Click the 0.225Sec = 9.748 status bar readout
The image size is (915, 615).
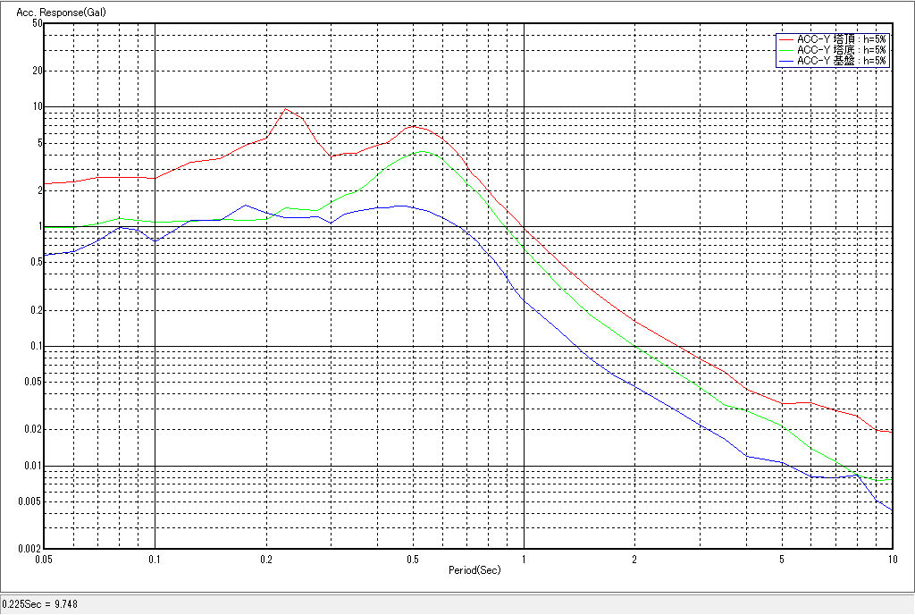(x=40, y=604)
